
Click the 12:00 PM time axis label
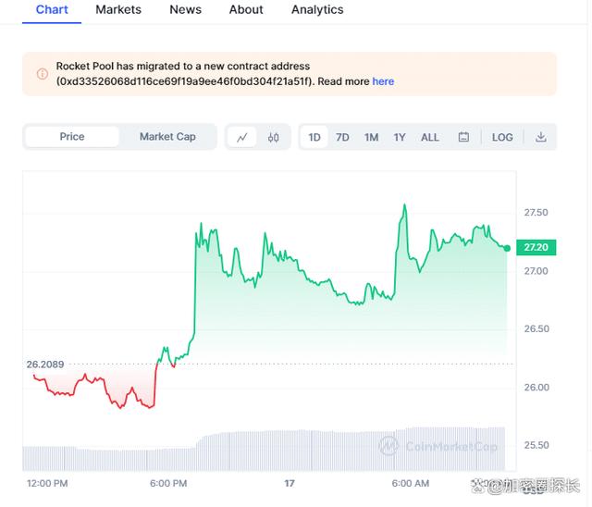point(47,483)
